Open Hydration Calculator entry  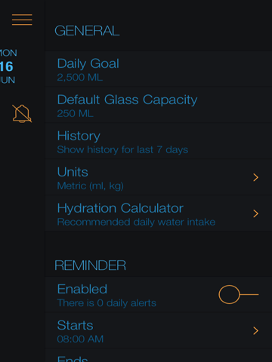[159, 214]
